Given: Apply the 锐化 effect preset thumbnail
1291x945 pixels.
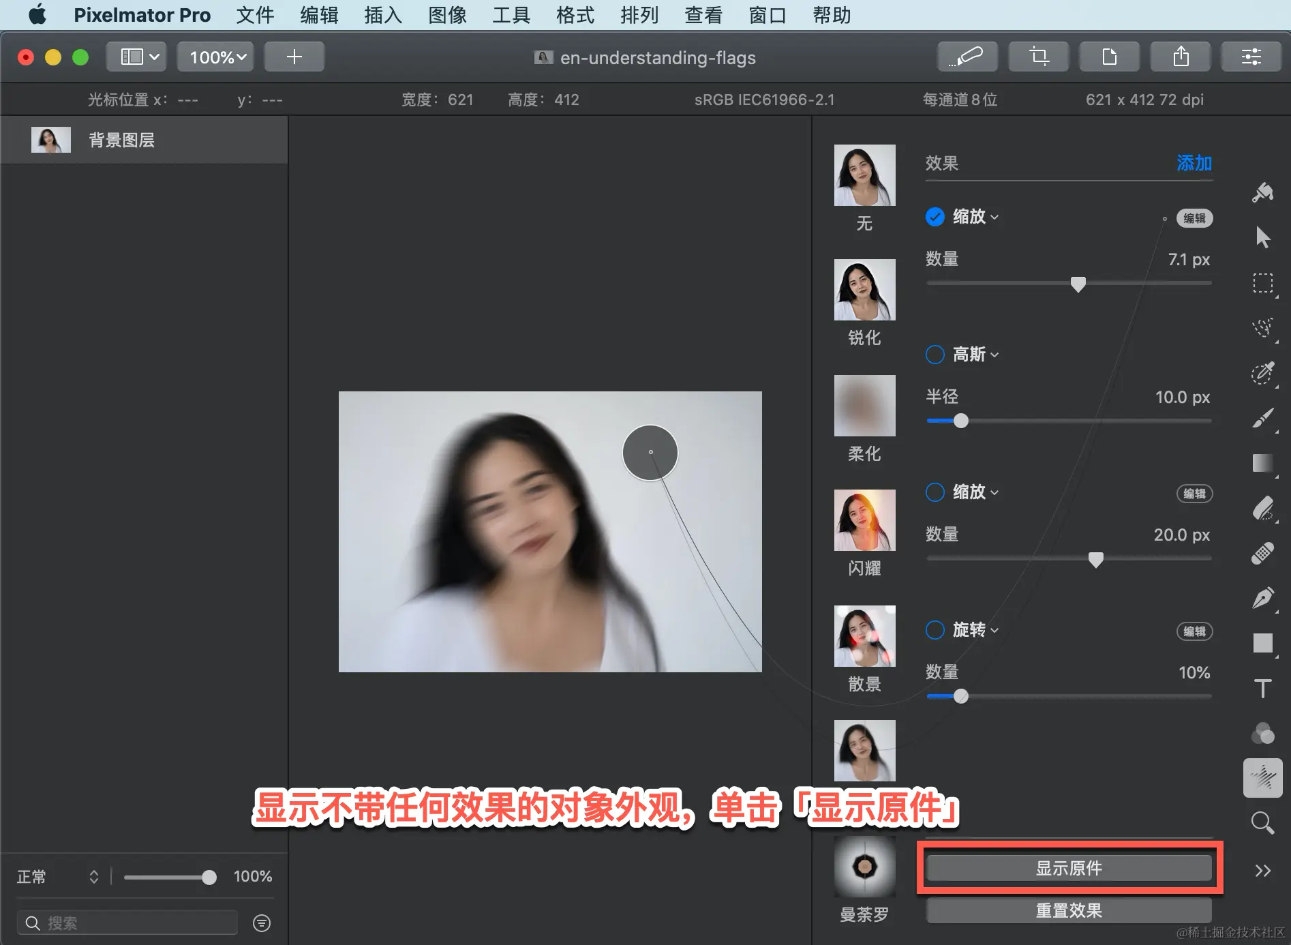Looking at the screenshot, I should (x=864, y=290).
